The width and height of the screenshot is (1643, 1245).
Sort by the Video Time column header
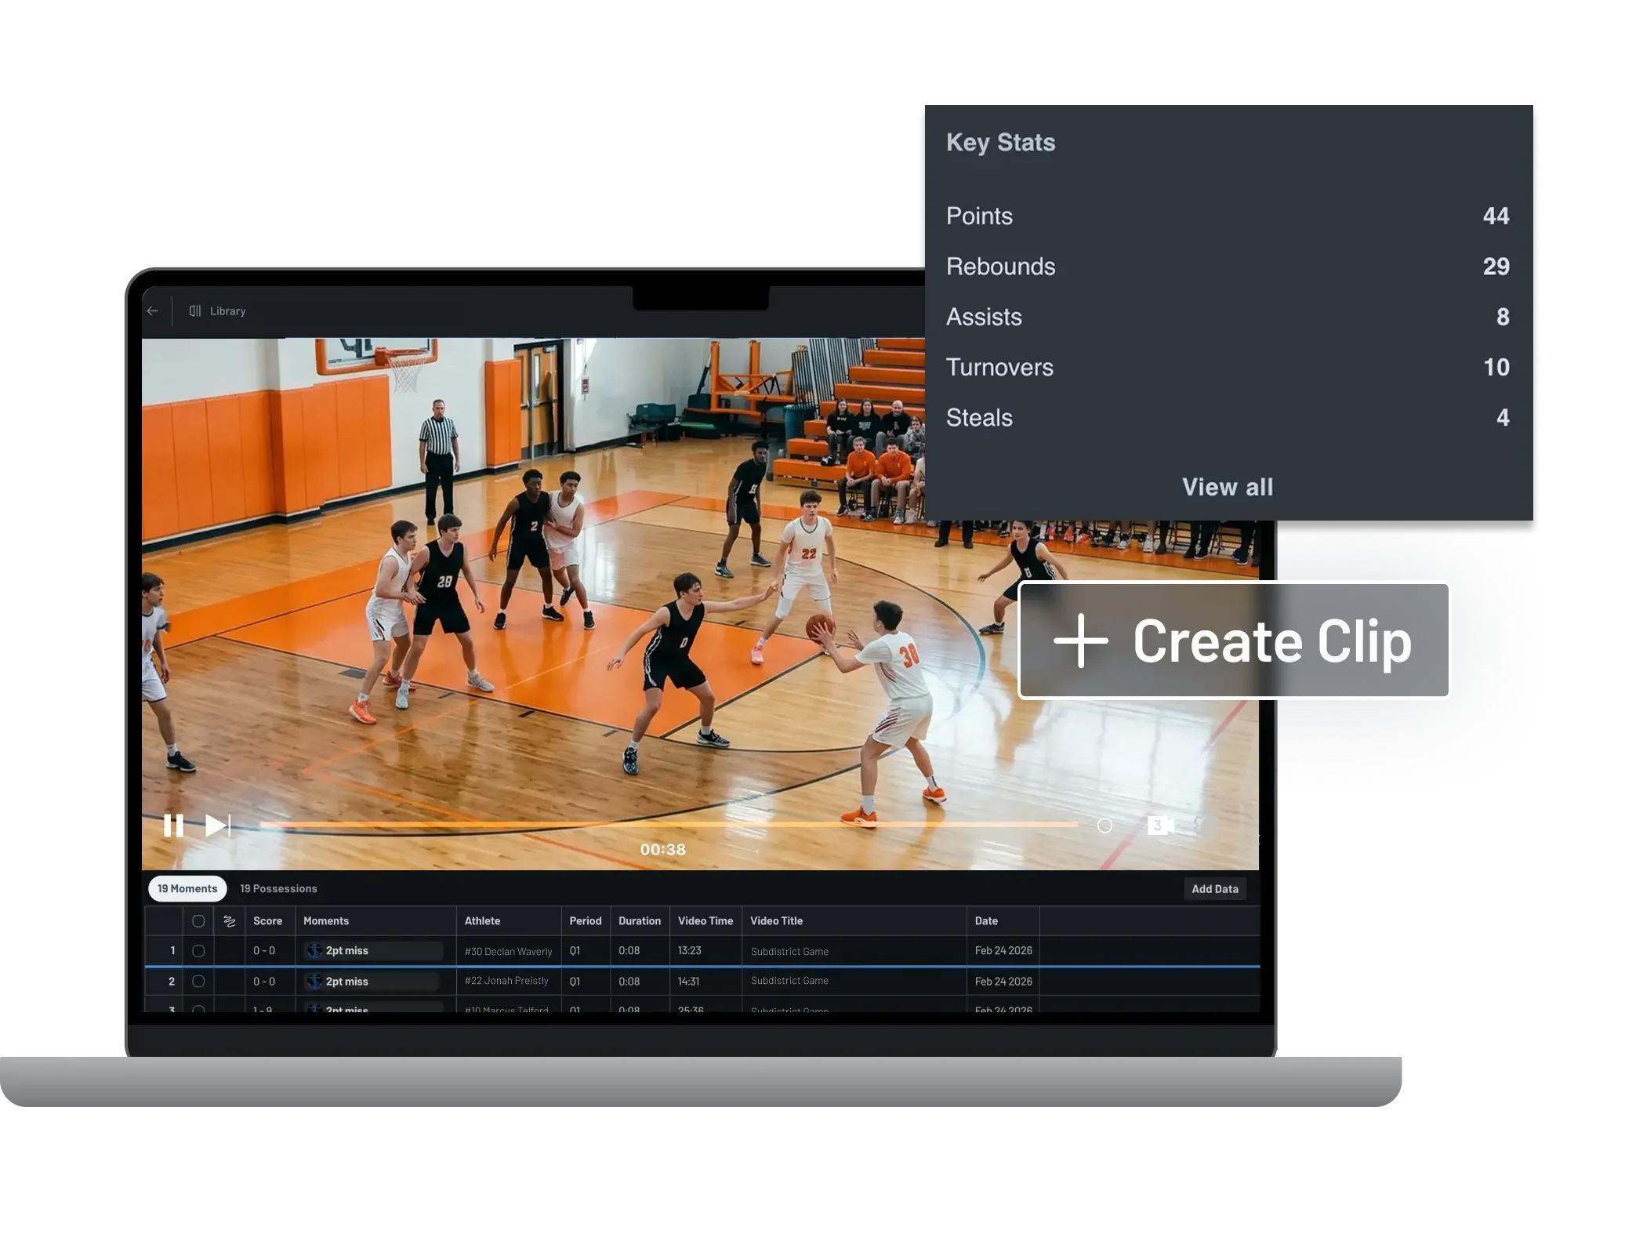705,921
